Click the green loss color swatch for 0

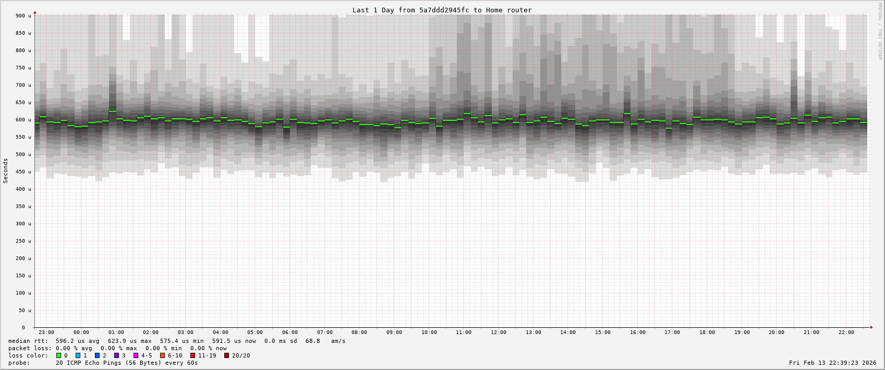[59, 356]
